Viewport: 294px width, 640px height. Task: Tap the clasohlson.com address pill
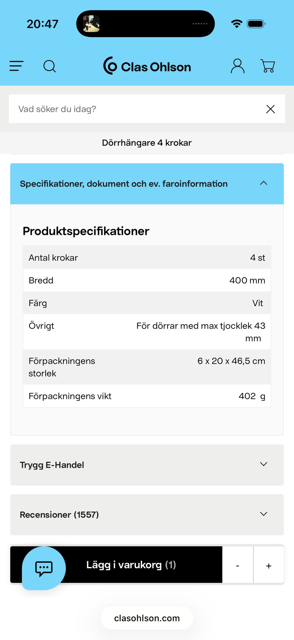tap(147, 618)
